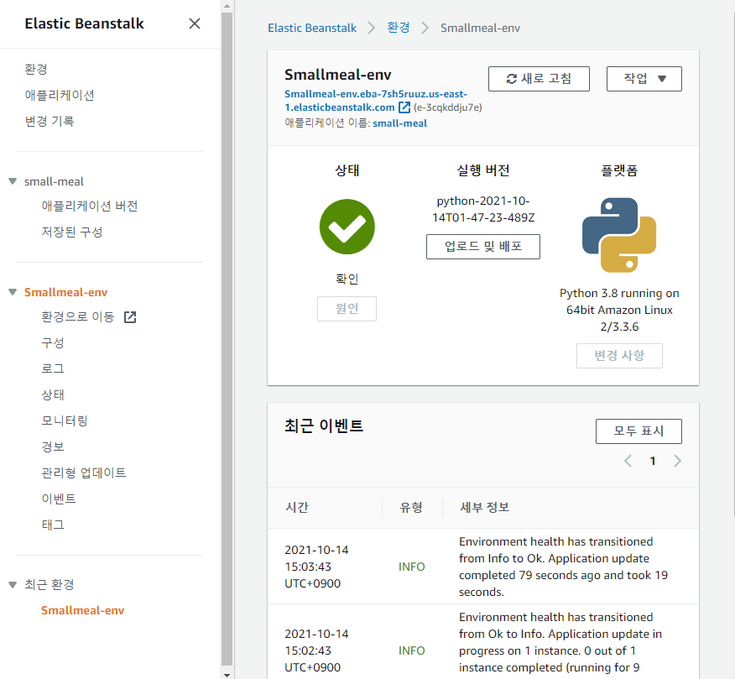Image resolution: width=735 pixels, height=679 pixels.
Task: Click the sidebar vertical scrollbar thumb
Action: tap(227, 339)
